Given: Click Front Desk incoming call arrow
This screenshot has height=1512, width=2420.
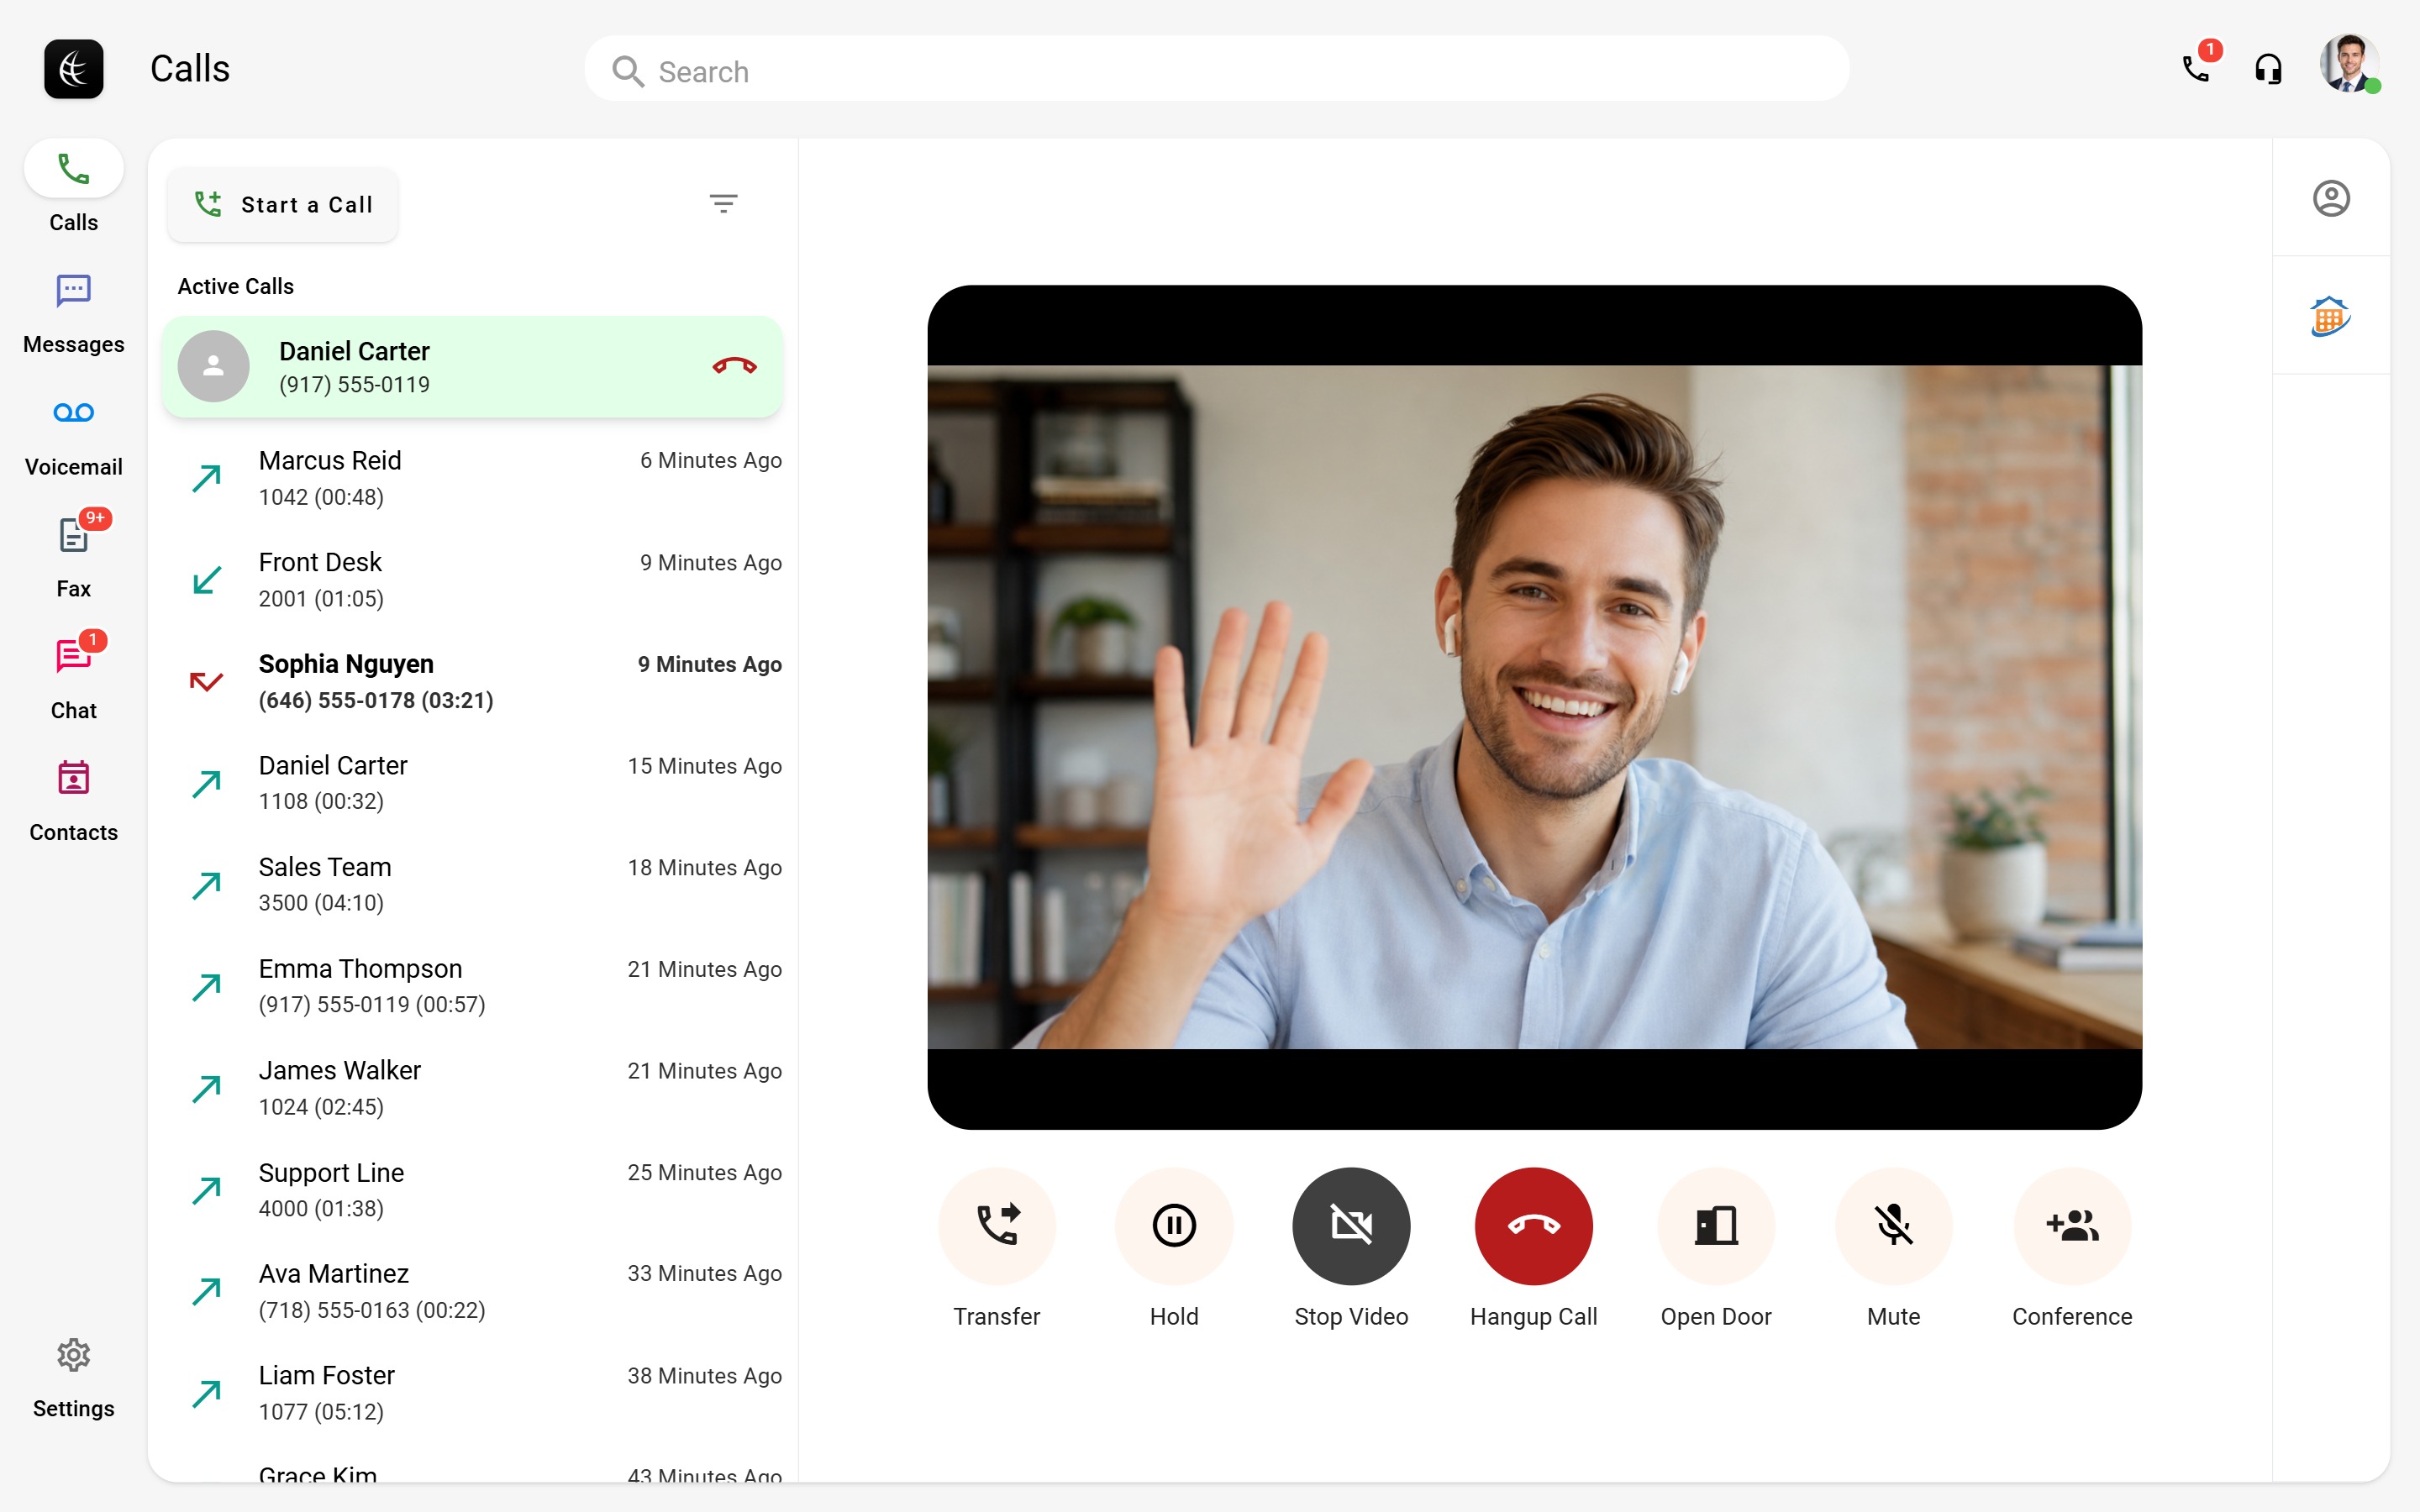Looking at the screenshot, I should click(207, 580).
